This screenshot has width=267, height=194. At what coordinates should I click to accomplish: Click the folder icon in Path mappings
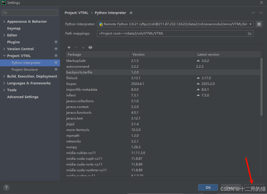250,33
